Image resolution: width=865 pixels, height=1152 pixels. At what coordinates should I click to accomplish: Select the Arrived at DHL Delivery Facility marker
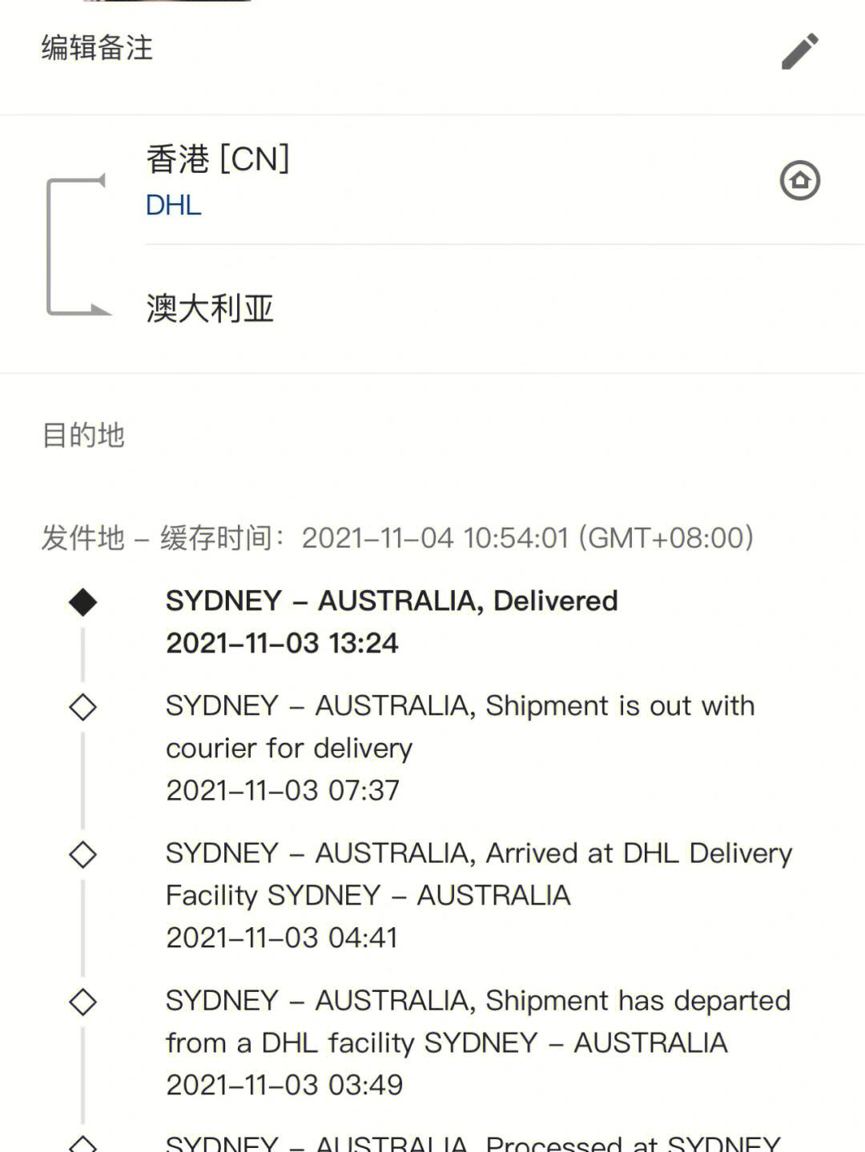tap(82, 854)
